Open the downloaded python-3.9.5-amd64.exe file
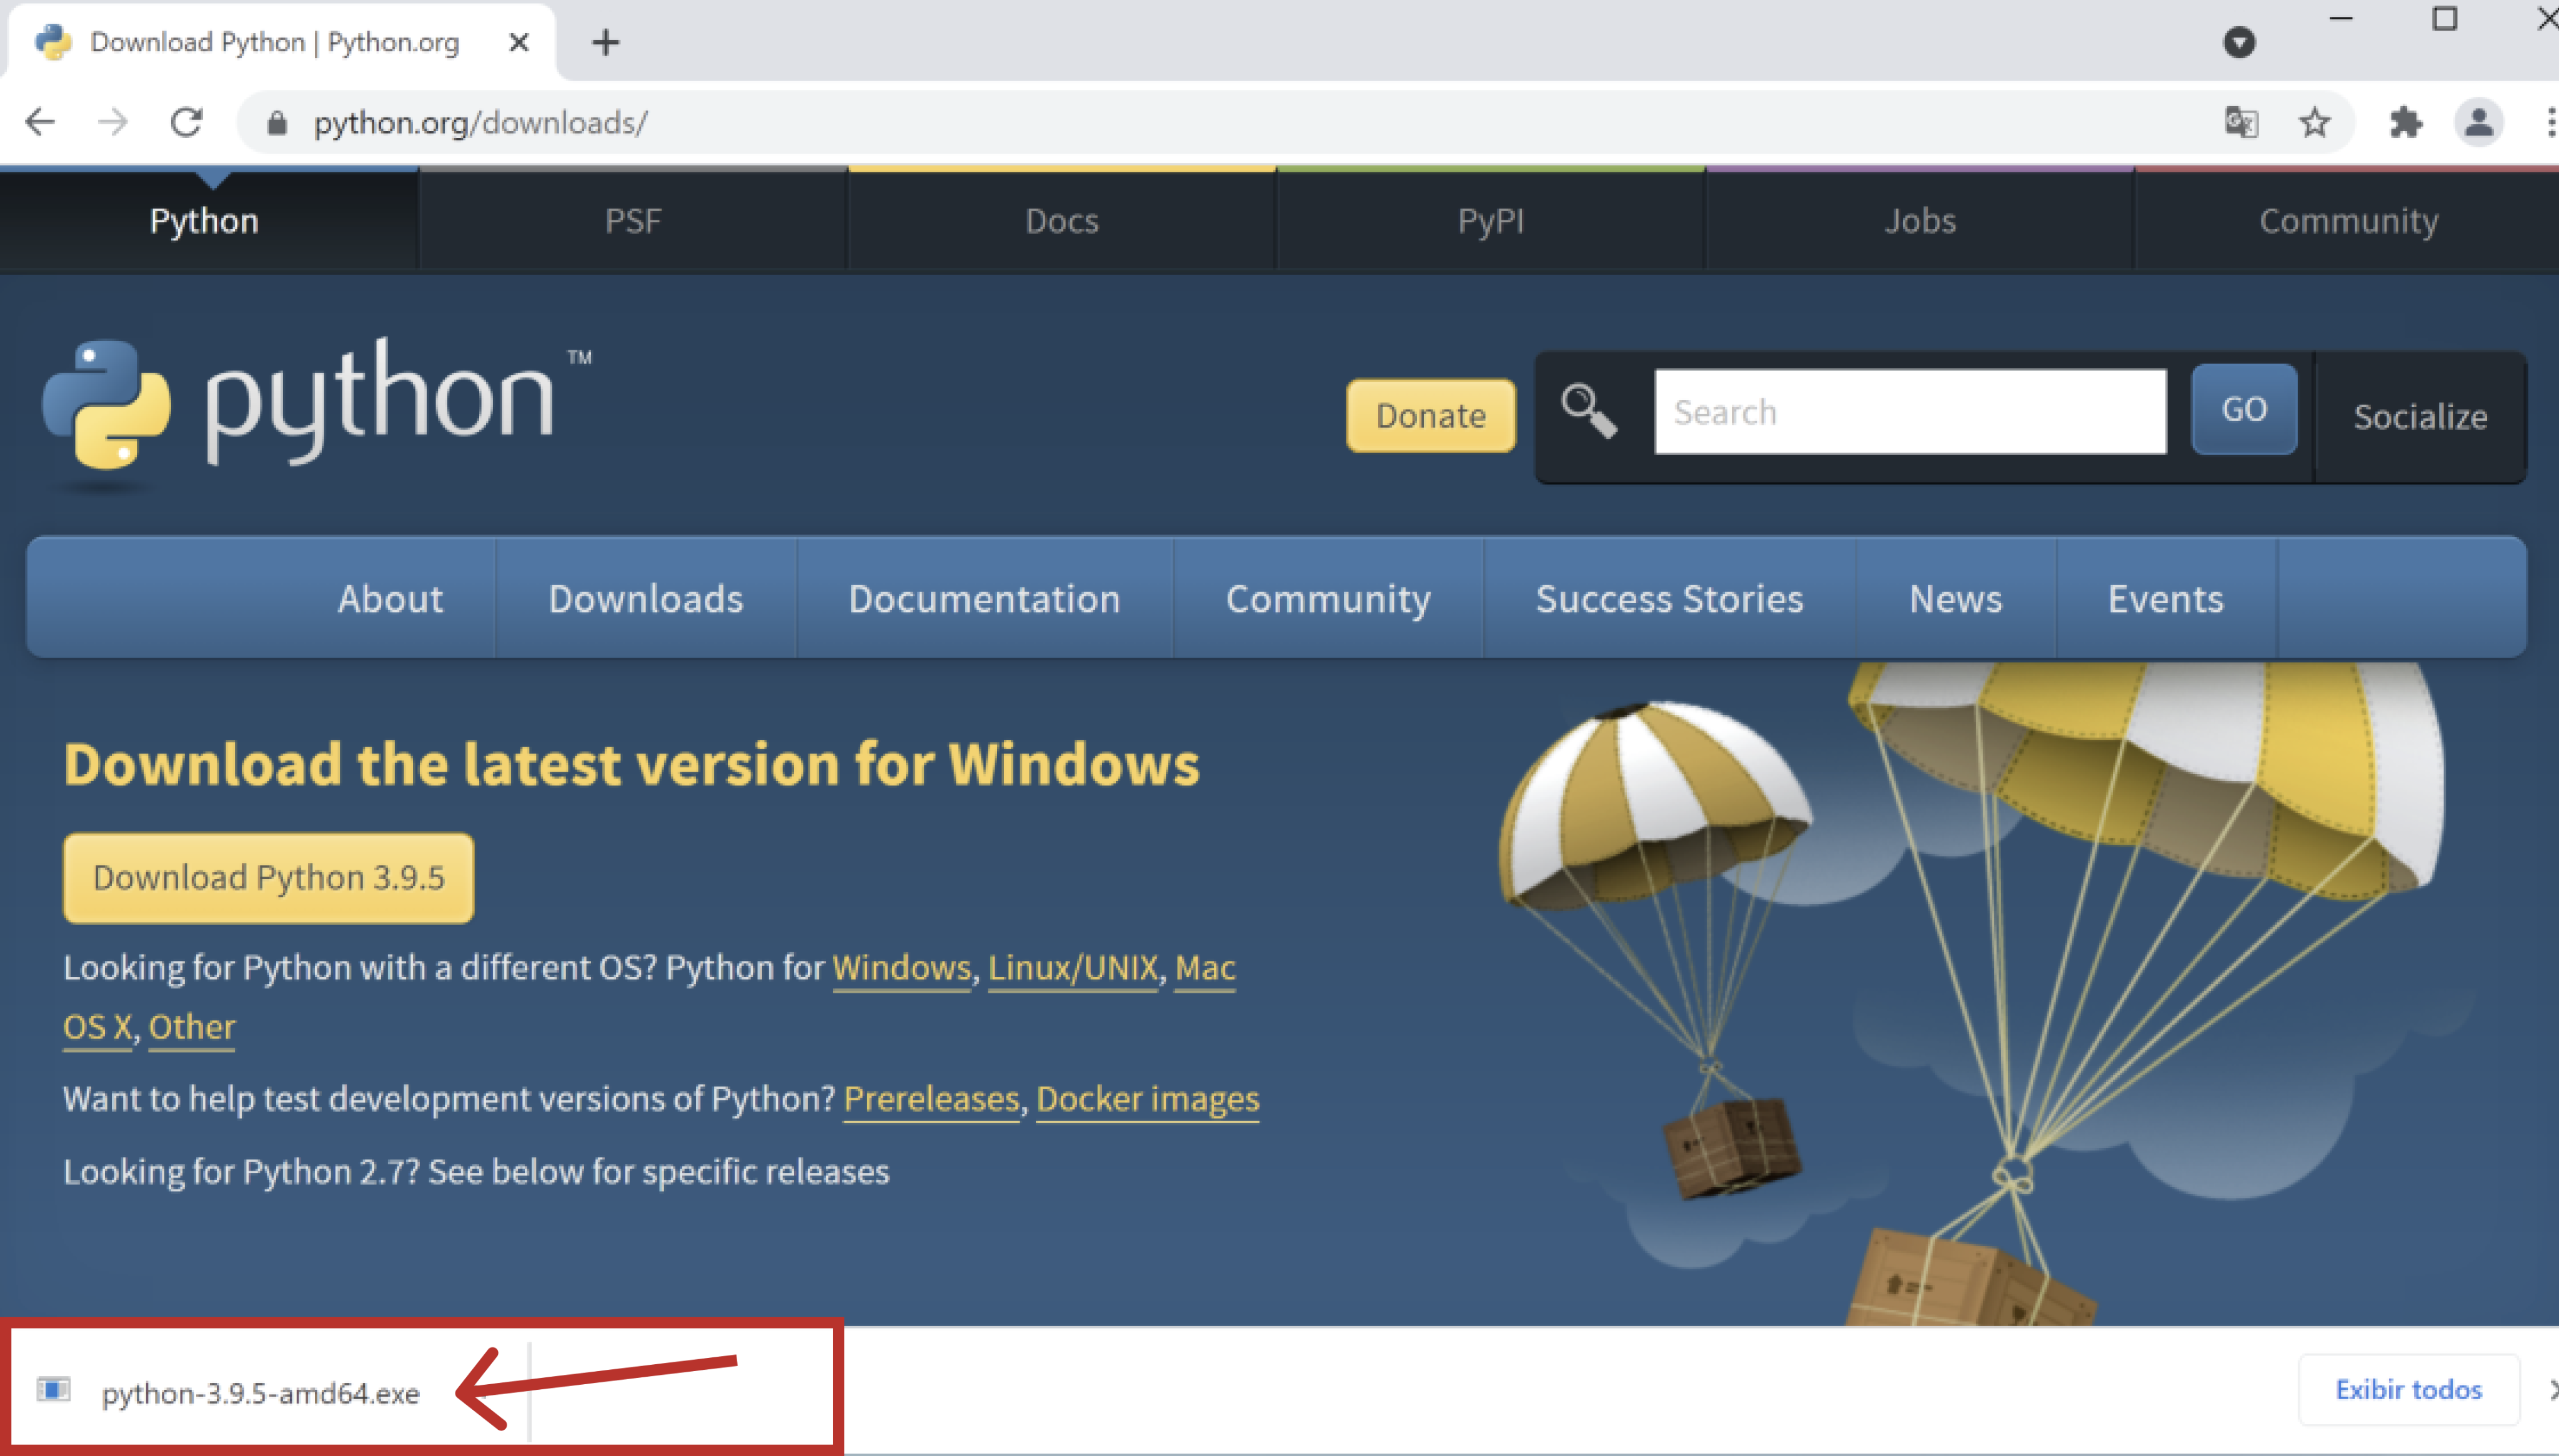 [260, 1392]
